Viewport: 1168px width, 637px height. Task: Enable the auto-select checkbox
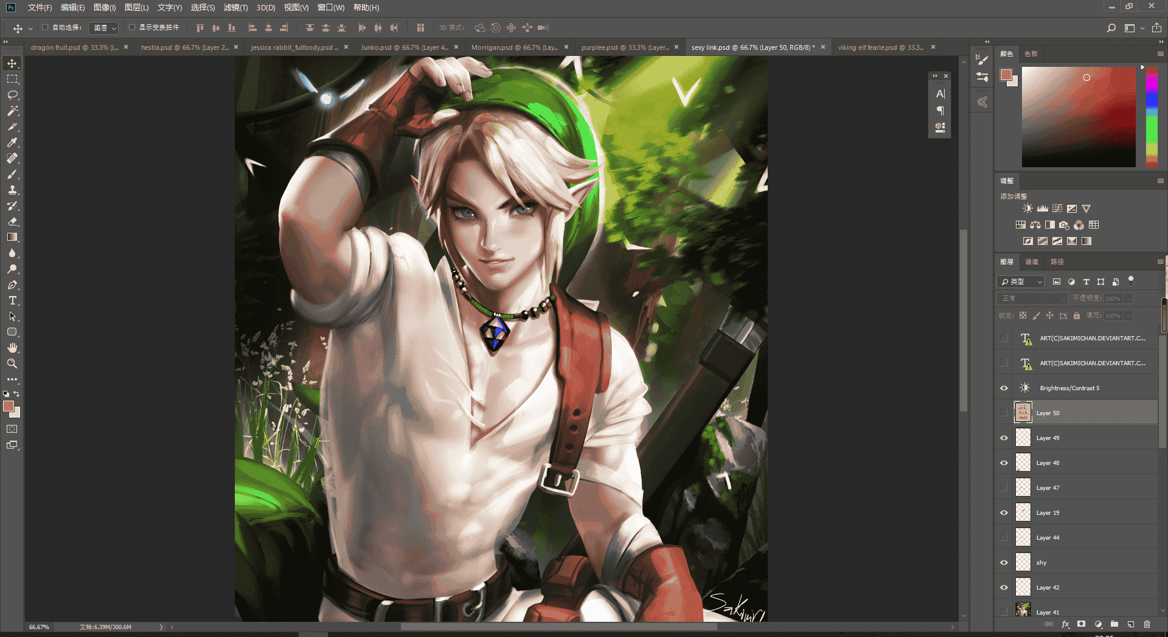point(45,27)
